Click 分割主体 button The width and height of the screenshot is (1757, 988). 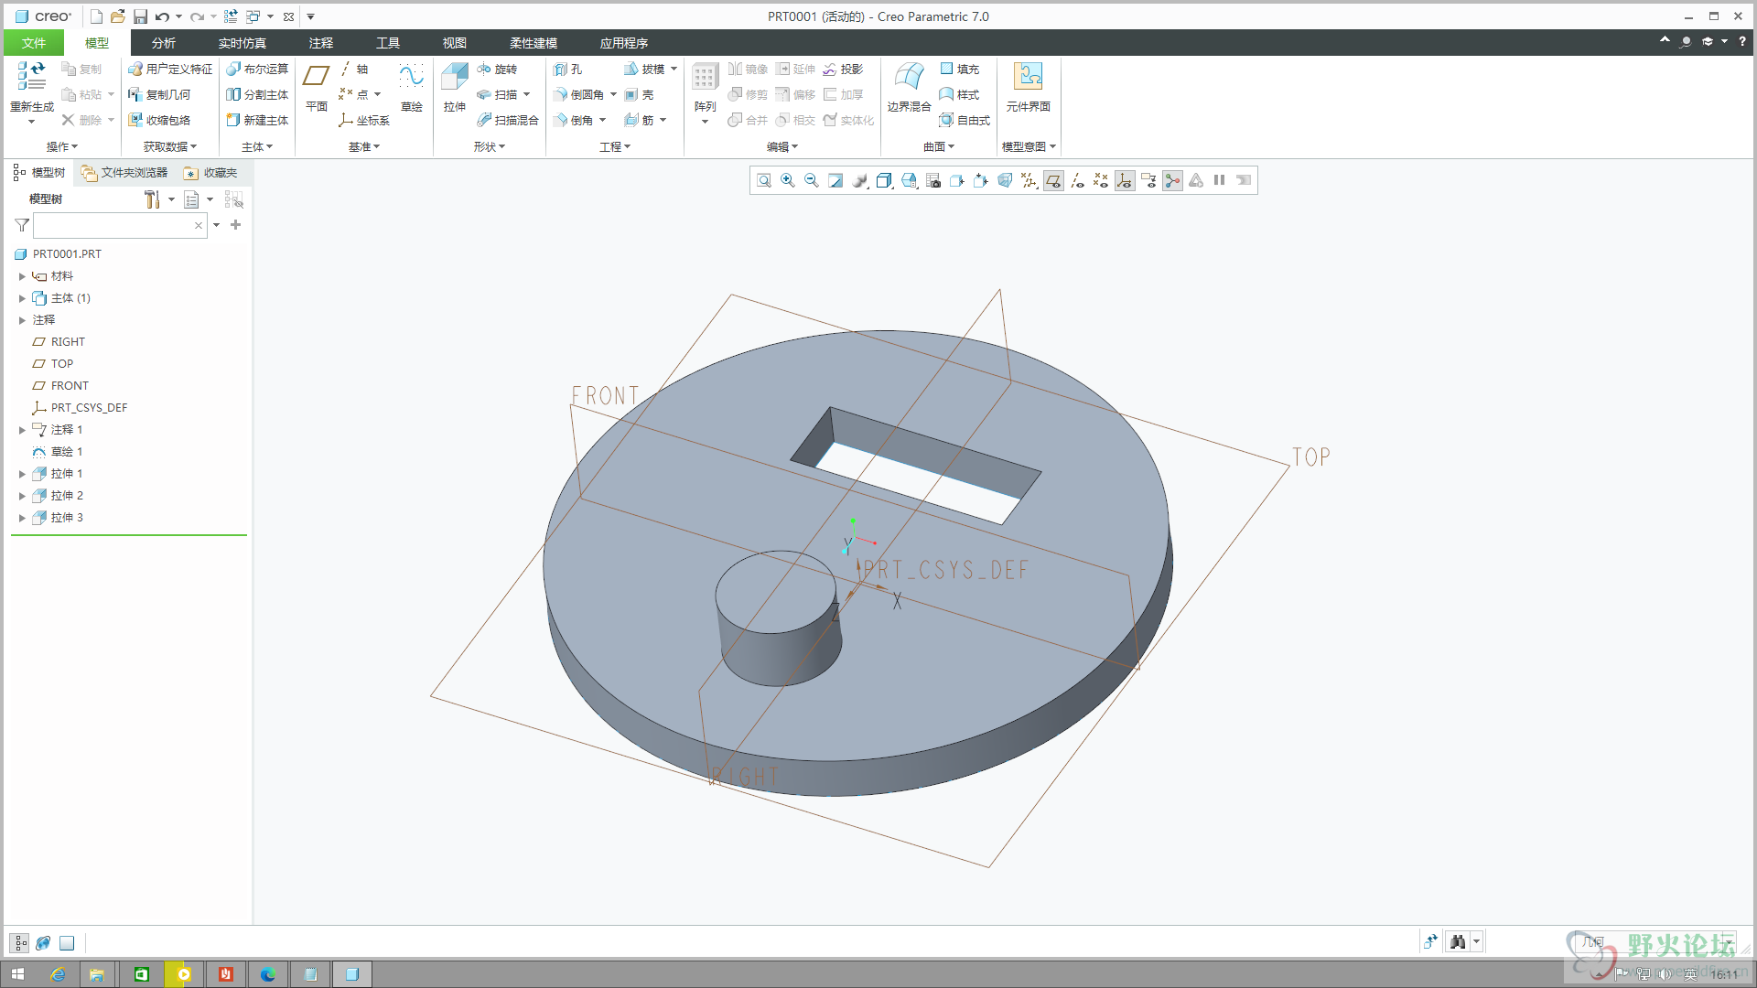pos(257,94)
